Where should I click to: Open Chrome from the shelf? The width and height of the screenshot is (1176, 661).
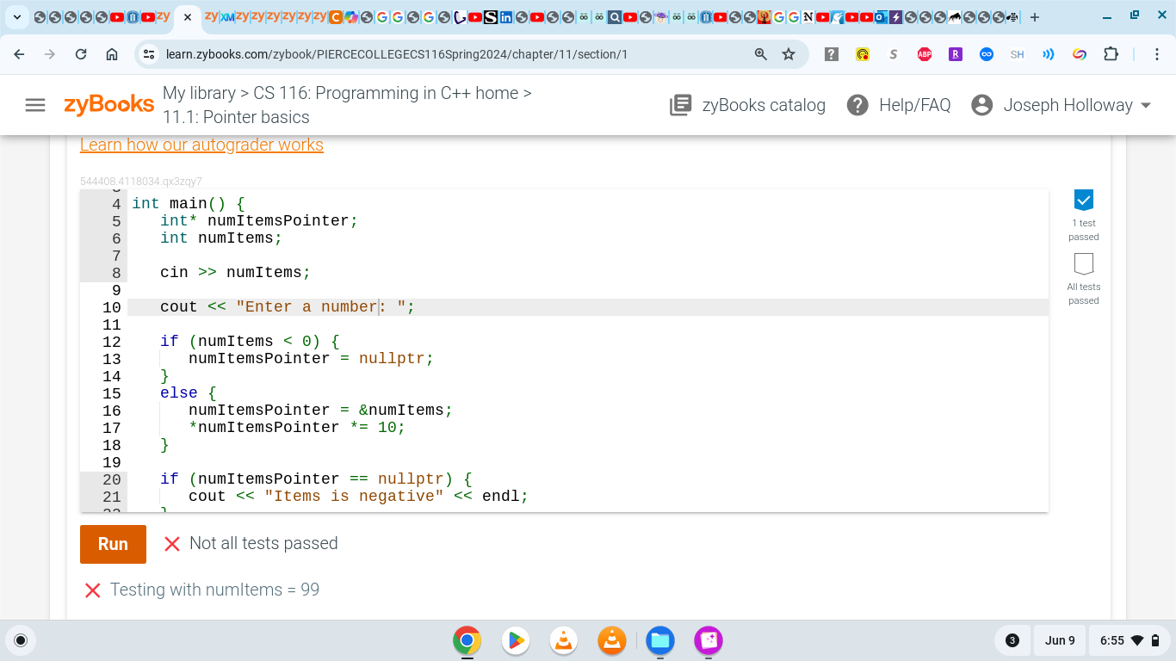click(467, 640)
